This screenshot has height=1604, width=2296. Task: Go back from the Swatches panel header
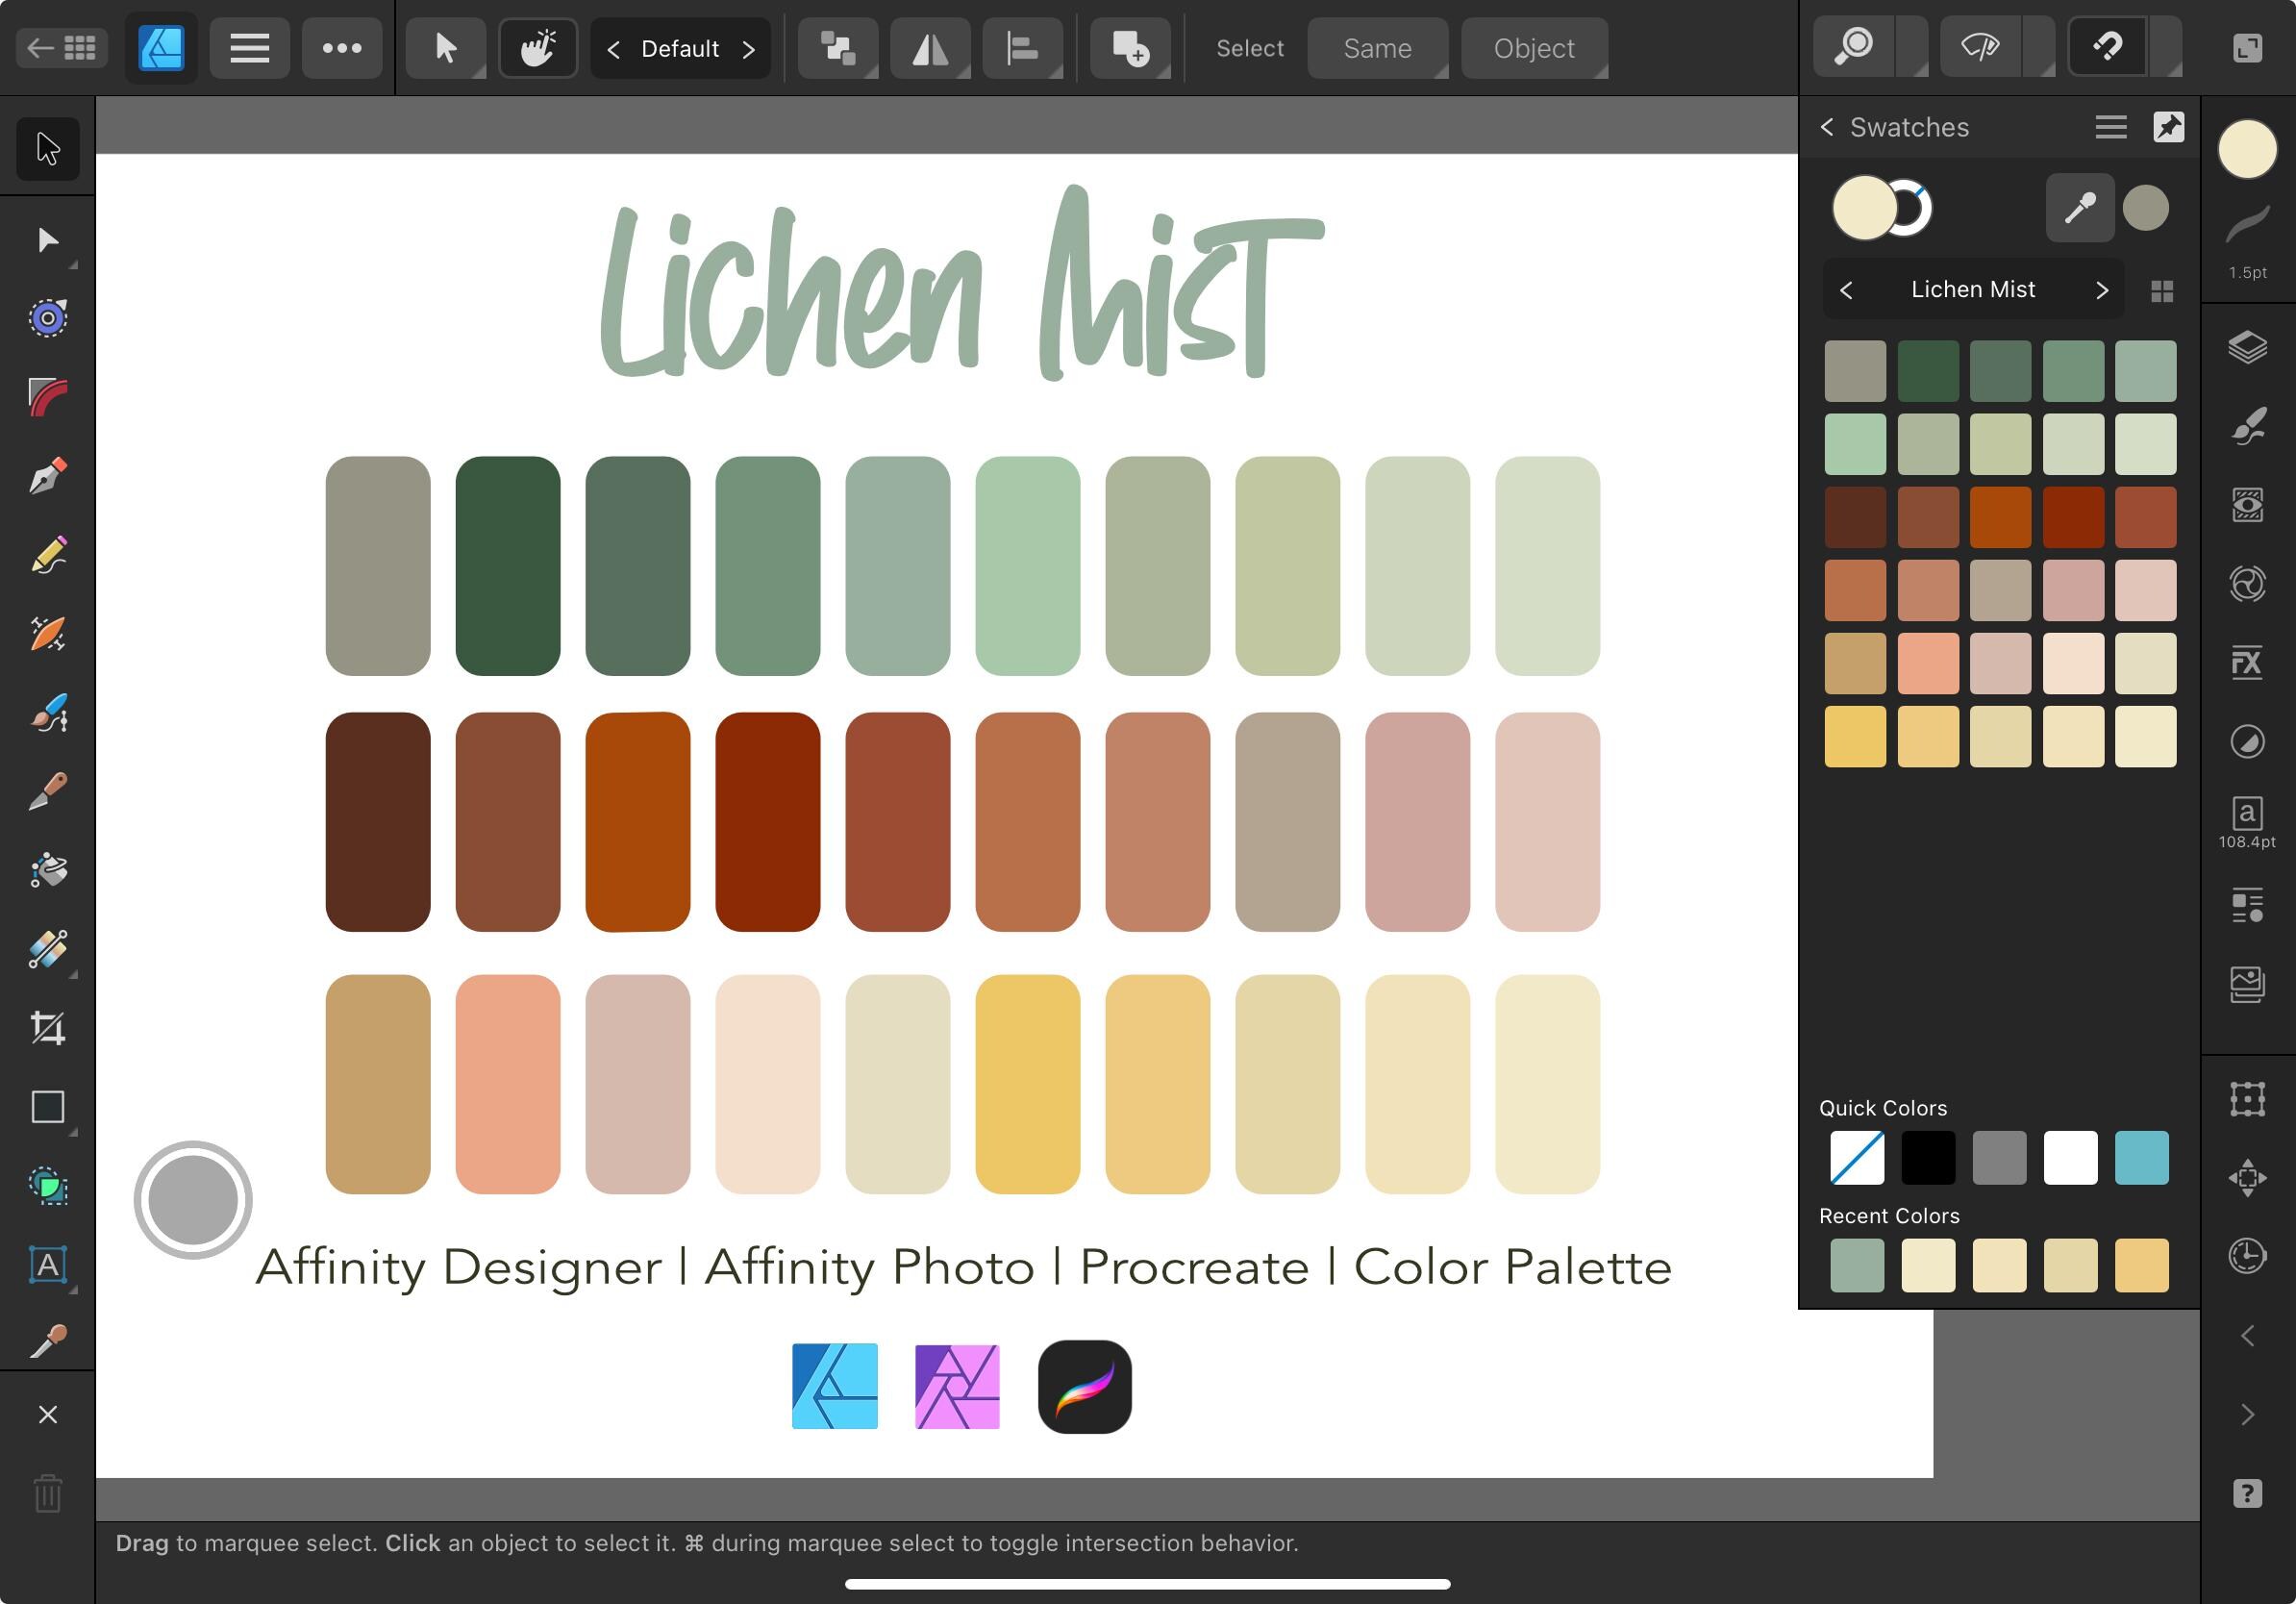coord(1827,127)
